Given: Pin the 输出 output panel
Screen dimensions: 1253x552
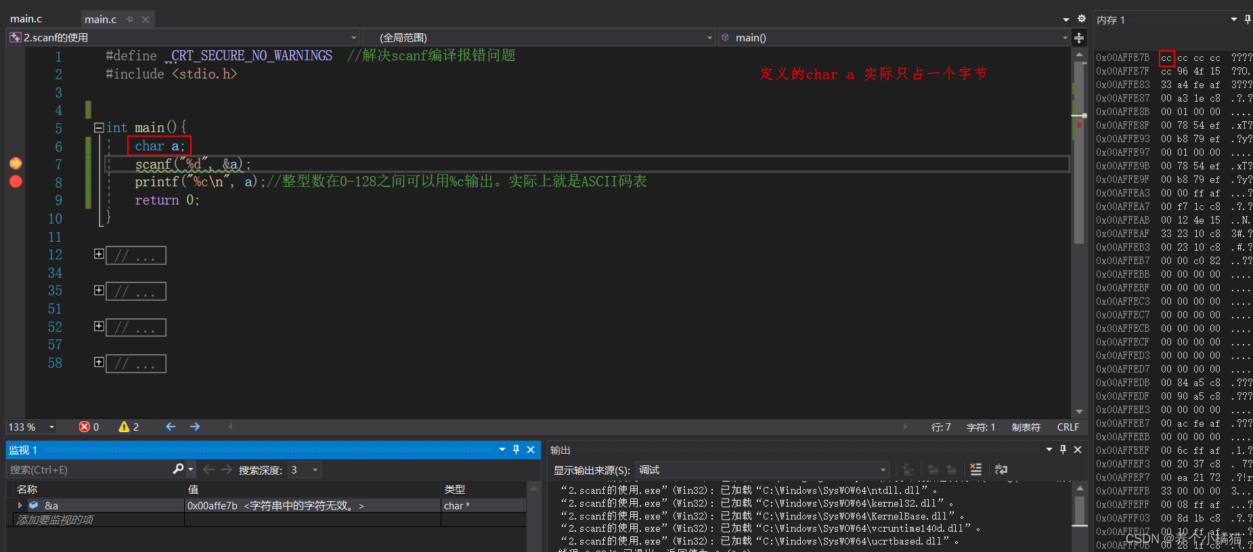Looking at the screenshot, I should (x=1063, y=450).
